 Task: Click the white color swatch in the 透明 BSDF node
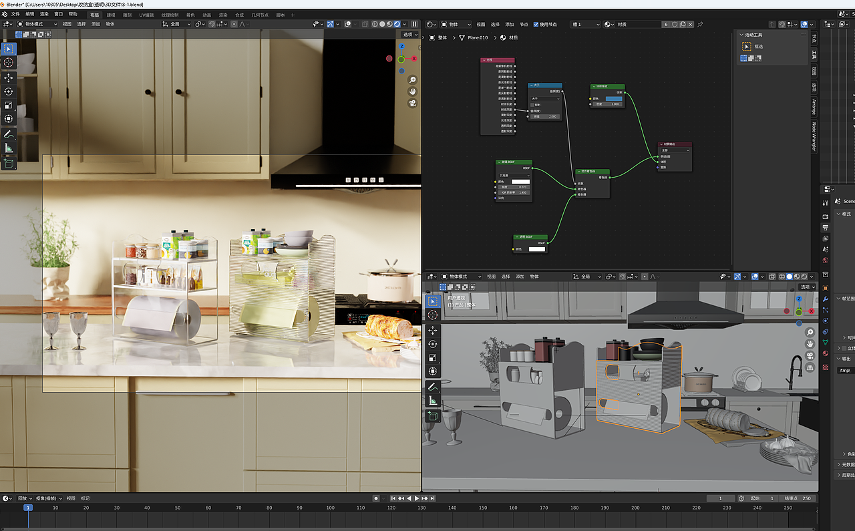click(536, 249)
